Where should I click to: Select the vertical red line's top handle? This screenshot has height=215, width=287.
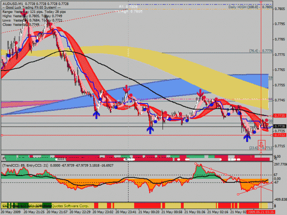click(x=261, y=2)
